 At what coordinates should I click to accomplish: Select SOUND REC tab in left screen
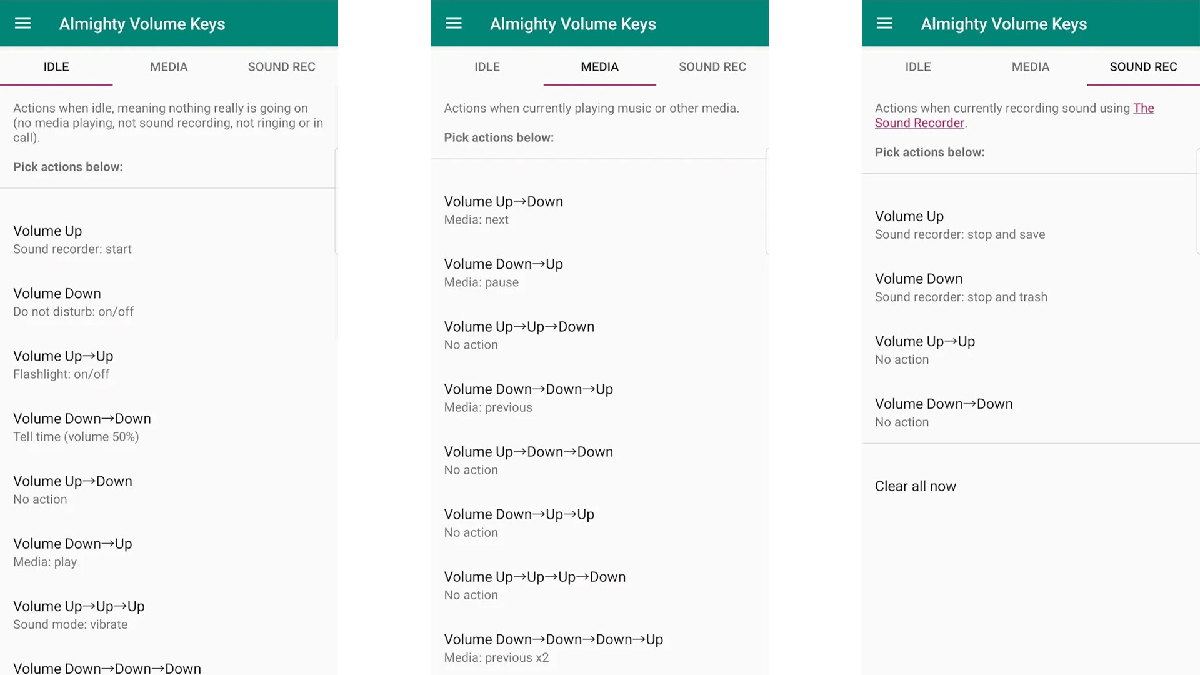(281, 67)
